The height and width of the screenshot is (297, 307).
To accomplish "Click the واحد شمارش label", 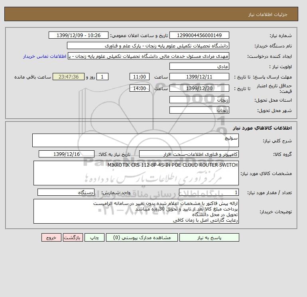I will [x=116, y=193].
